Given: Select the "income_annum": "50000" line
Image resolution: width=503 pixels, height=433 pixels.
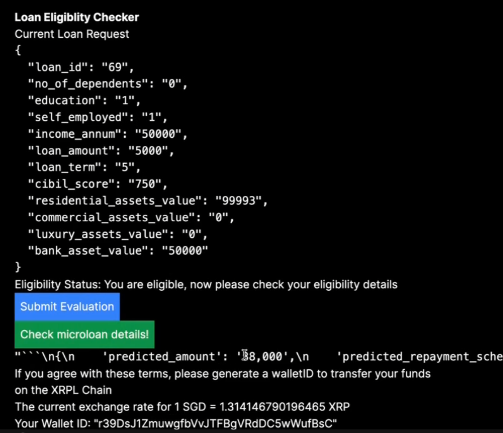Looking at the screenshot, I should click(x=108, y=134).
